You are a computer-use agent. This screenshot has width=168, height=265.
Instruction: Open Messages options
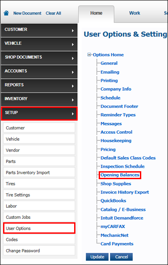tap(111, 124)
